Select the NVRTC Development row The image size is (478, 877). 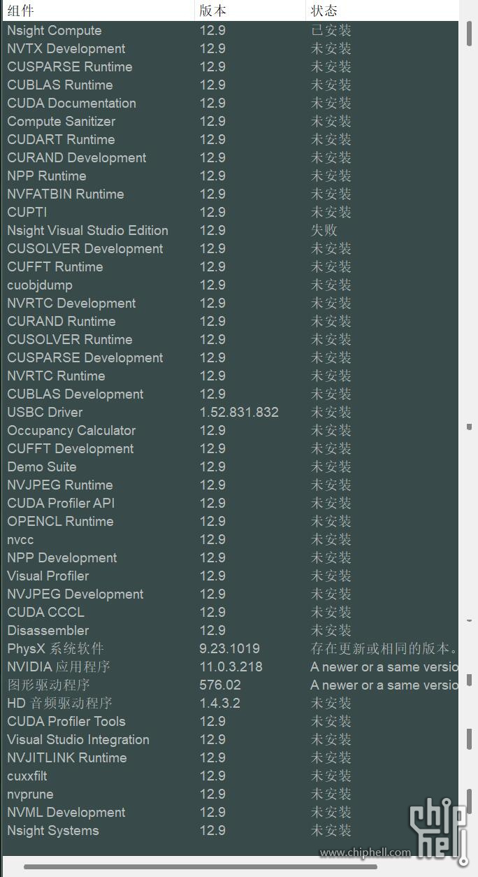click(x=231, y=304)
